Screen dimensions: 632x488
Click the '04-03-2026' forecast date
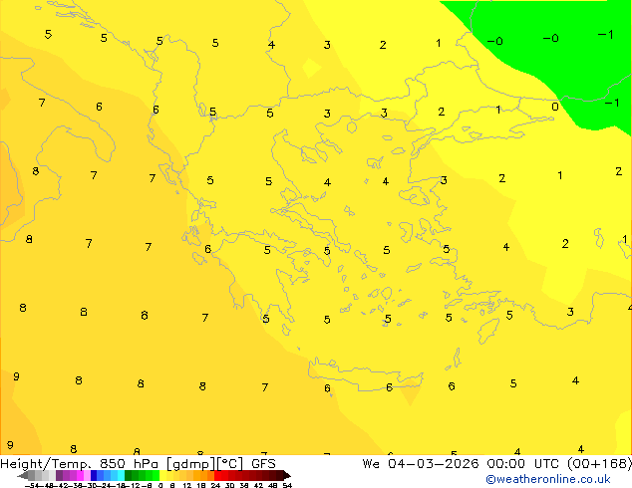[x=434, y=464]
